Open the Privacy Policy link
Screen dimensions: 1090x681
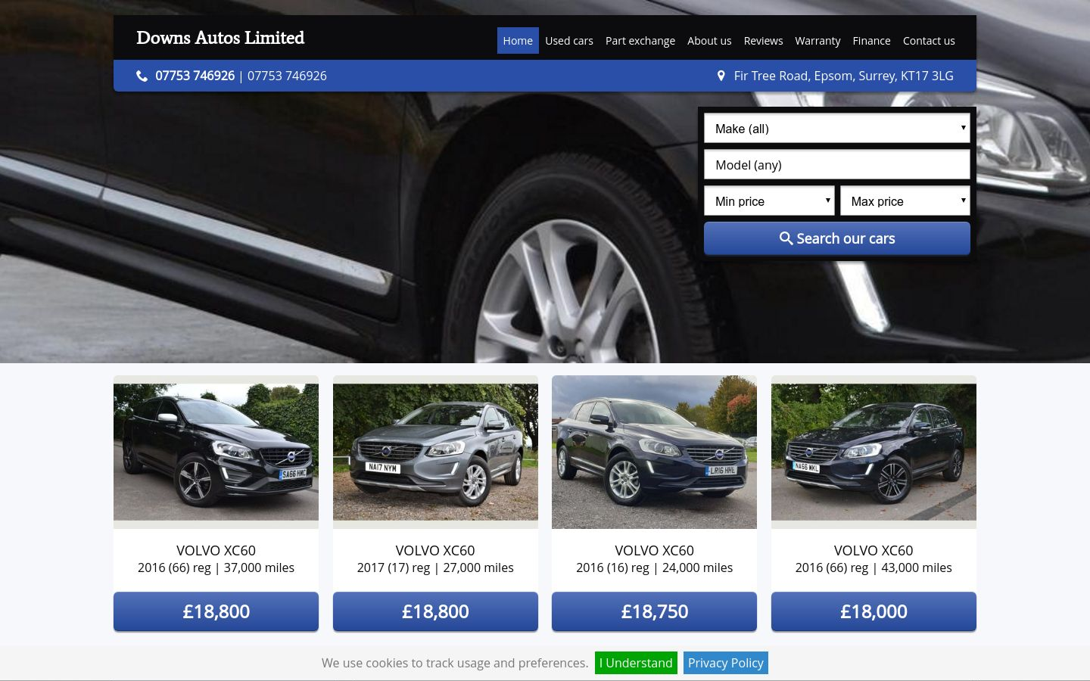(725, 663)
